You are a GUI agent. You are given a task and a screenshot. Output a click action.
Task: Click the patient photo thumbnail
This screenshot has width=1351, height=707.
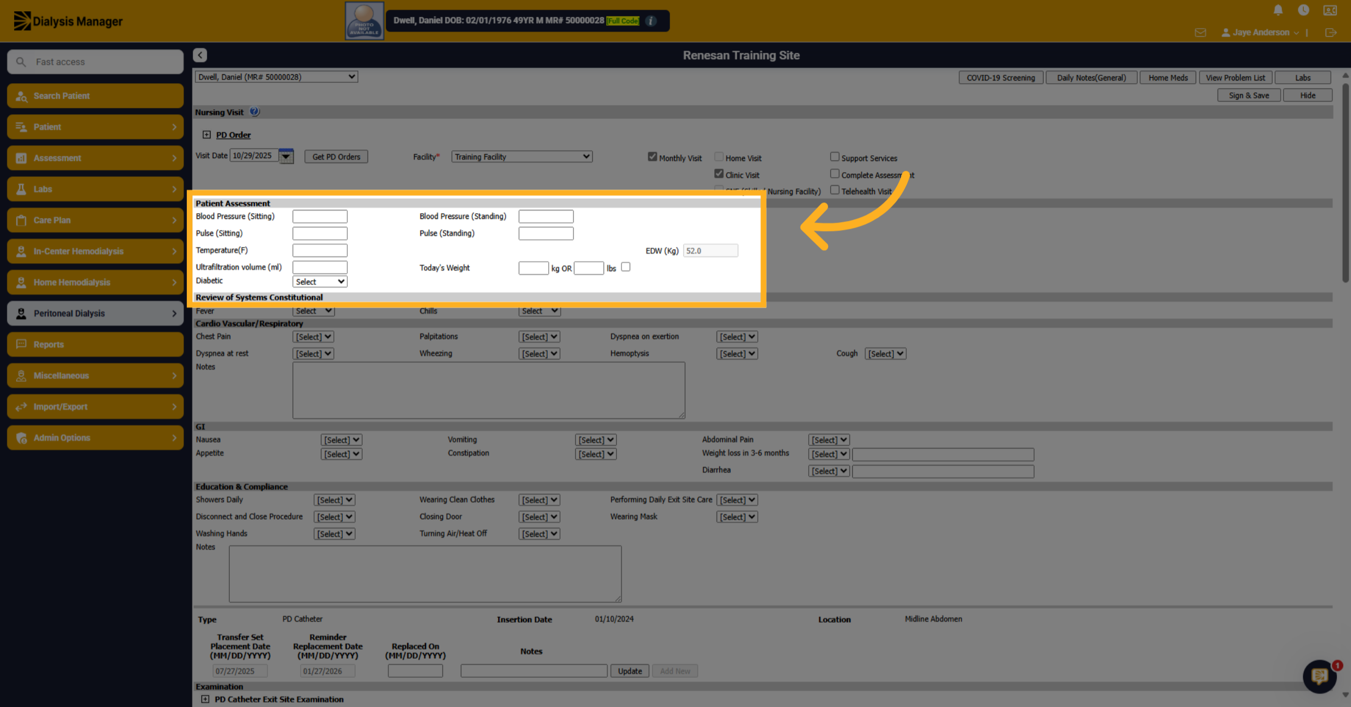(364, 21)
